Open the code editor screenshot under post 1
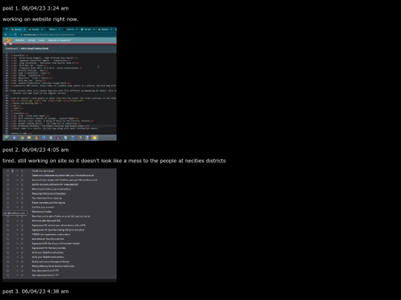The image size is (401, 300). (x=59, y=84)
